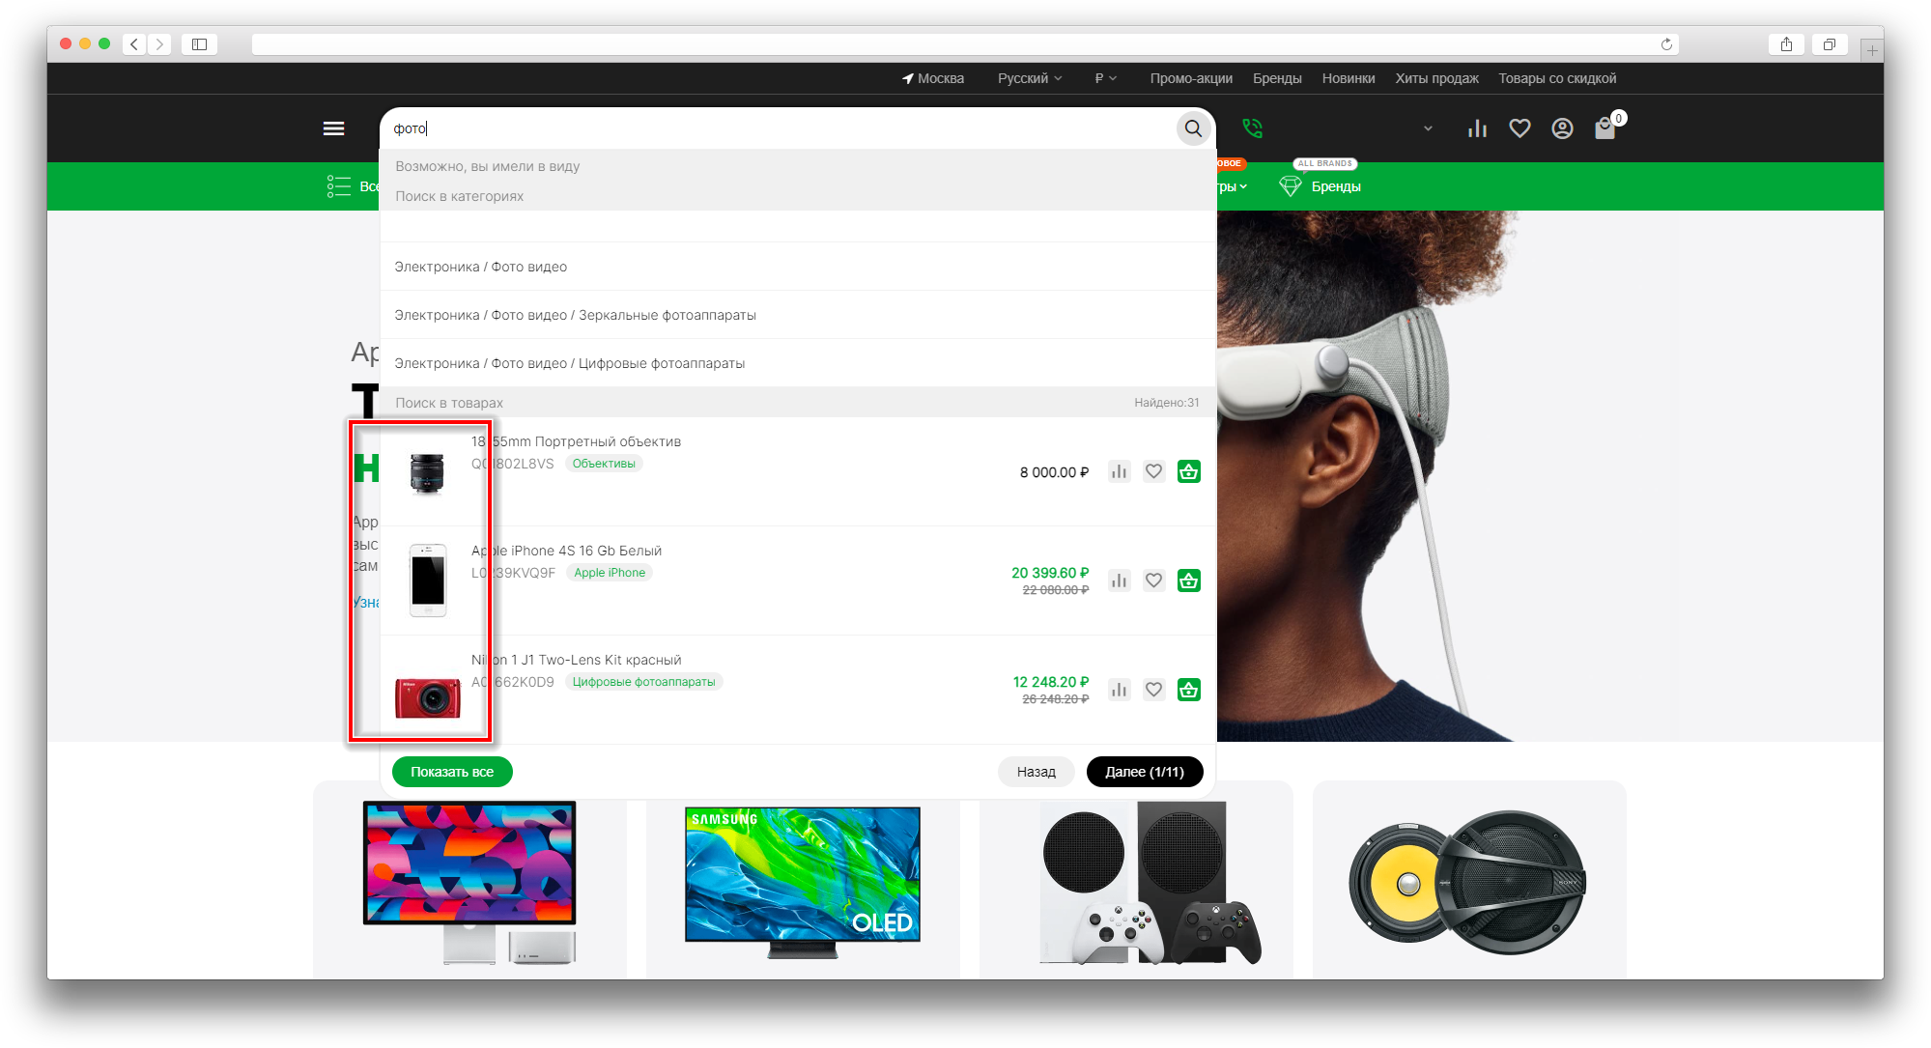The height and width of the screenshot is (1048, 1931).
Task: Open the shopping cart icon
Action: pyautogui.click(x=1604, y=128)
